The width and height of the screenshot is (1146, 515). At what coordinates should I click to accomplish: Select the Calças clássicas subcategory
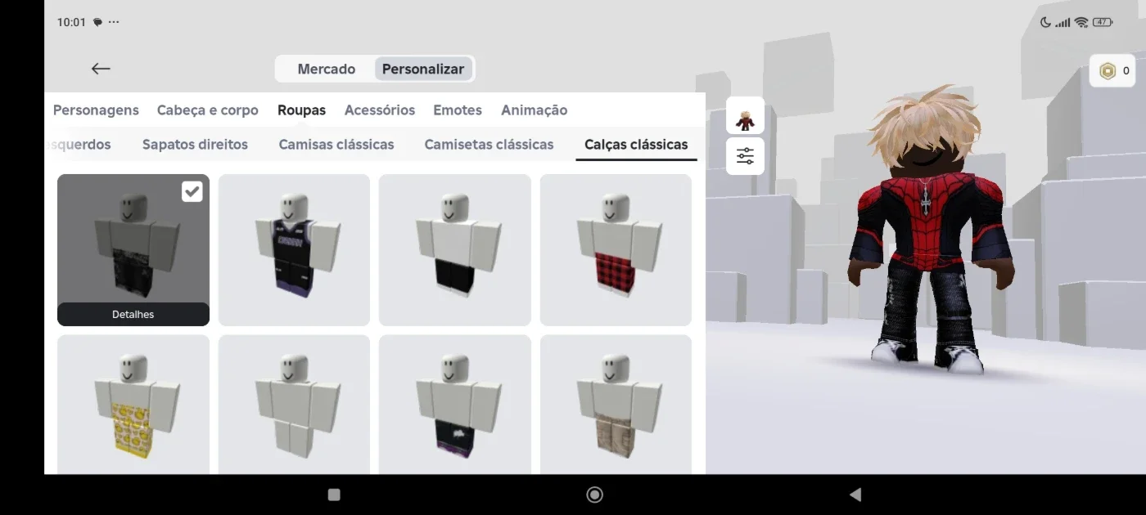pos(636,144)
